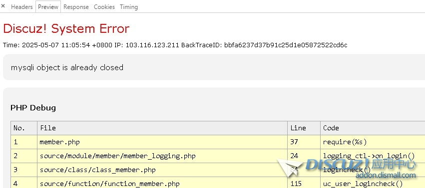Go to the Cookies tab
The image size is (425, 188).
click(x=104, y=7)
